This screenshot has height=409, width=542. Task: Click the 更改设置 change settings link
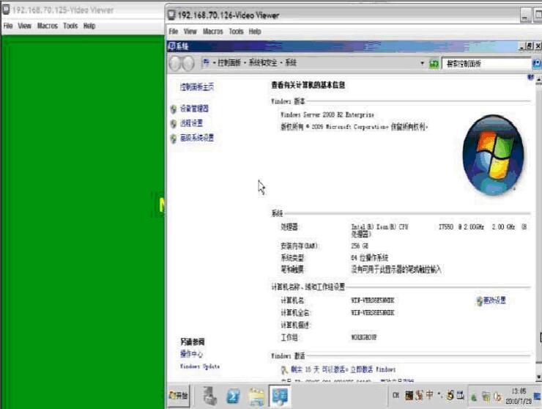pyautogui.click(x=495, y=301)
